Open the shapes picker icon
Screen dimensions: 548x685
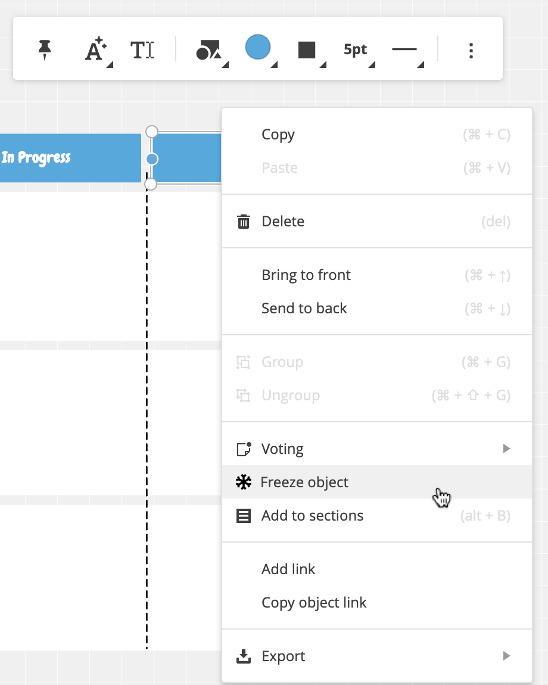(209, 50)
